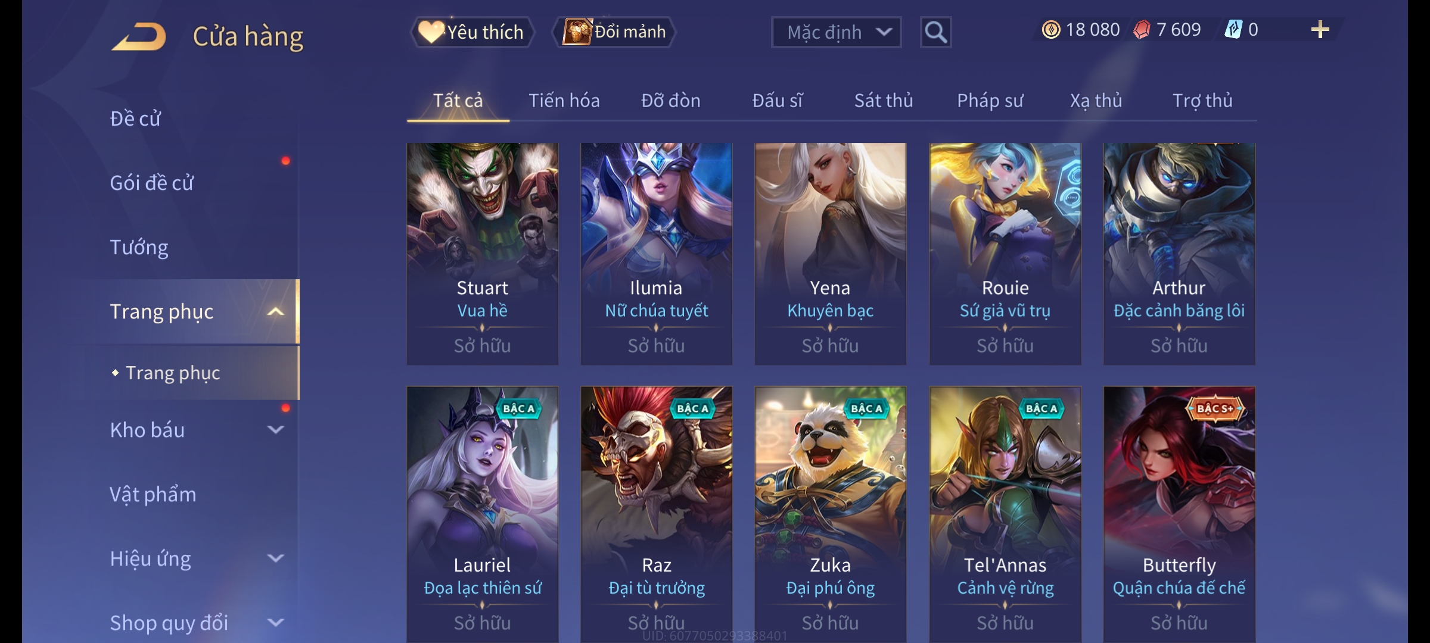Open the Mặc định sort dropdown

coord(836,32)
